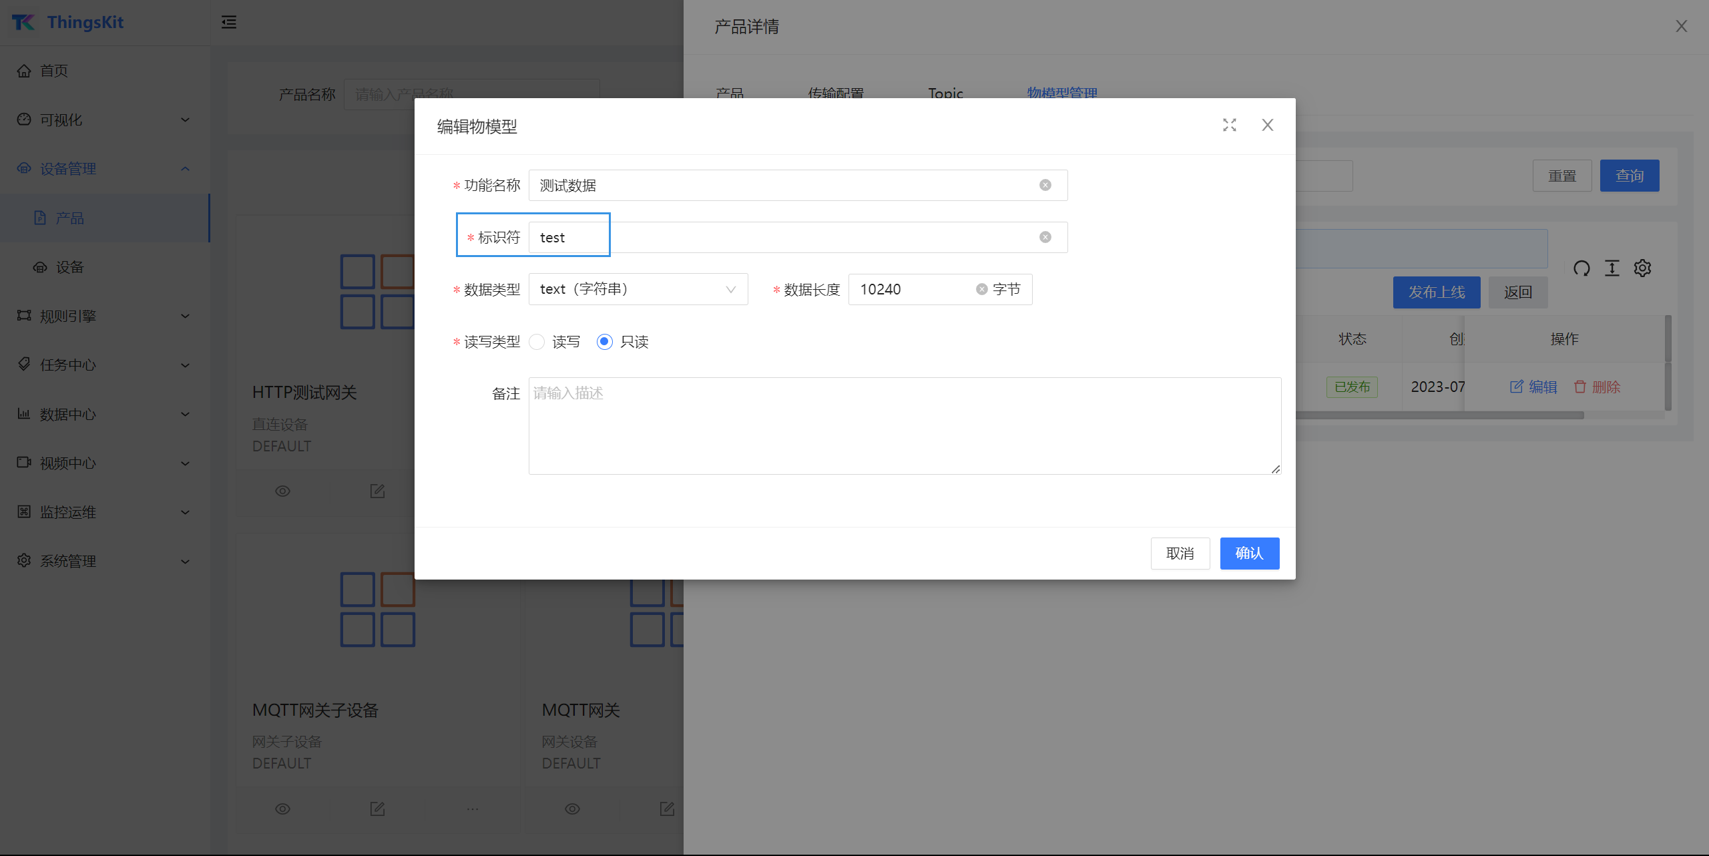Open the 设备 sidebar item
Screen dimensions: 1709x856
pos(69,267)
